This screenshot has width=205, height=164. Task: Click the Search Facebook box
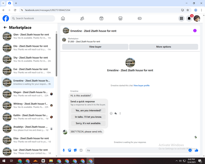coord(33,18)
